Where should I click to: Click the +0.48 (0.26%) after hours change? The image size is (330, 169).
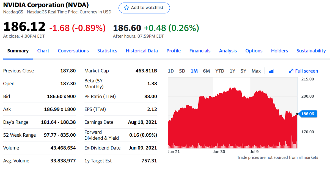tap(171, 28)
